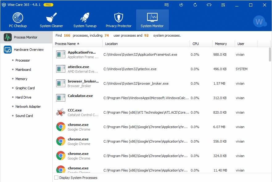Open Mainboard hardware details
This screenshot has width=272, height=182.
(x=23, y=70)
